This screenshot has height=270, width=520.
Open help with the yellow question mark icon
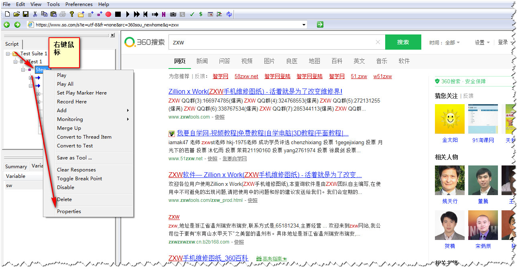[x=72, y=14]
